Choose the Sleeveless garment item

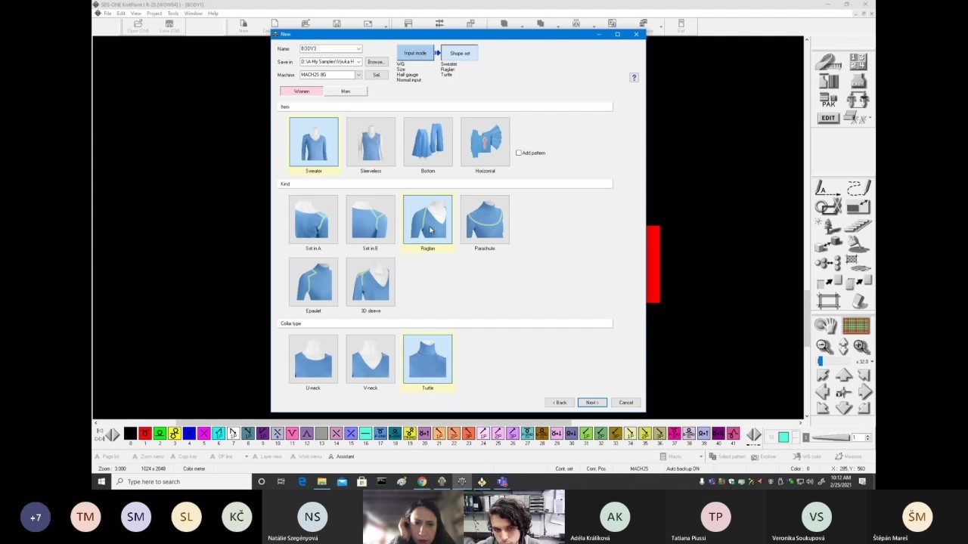371,142
